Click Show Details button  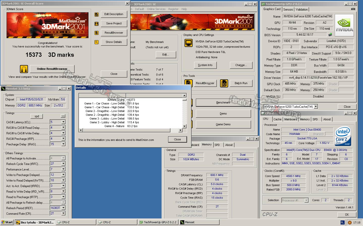tap(114, 42)
